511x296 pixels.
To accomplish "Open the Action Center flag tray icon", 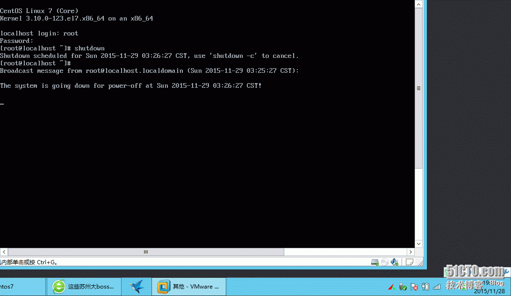I will tap(414, 287).
